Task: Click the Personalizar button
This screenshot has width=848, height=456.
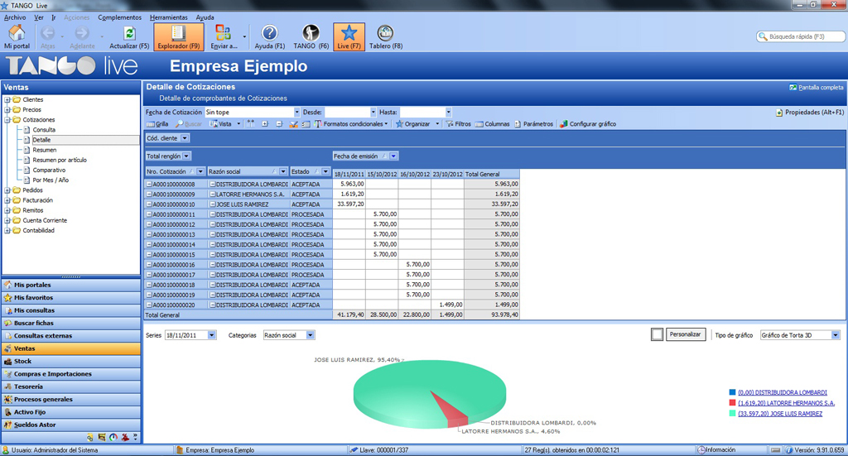Action: pos(685,334)
